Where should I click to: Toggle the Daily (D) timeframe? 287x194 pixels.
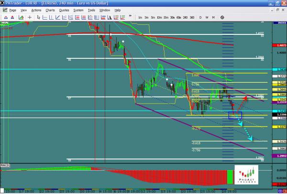coord(200,17)
